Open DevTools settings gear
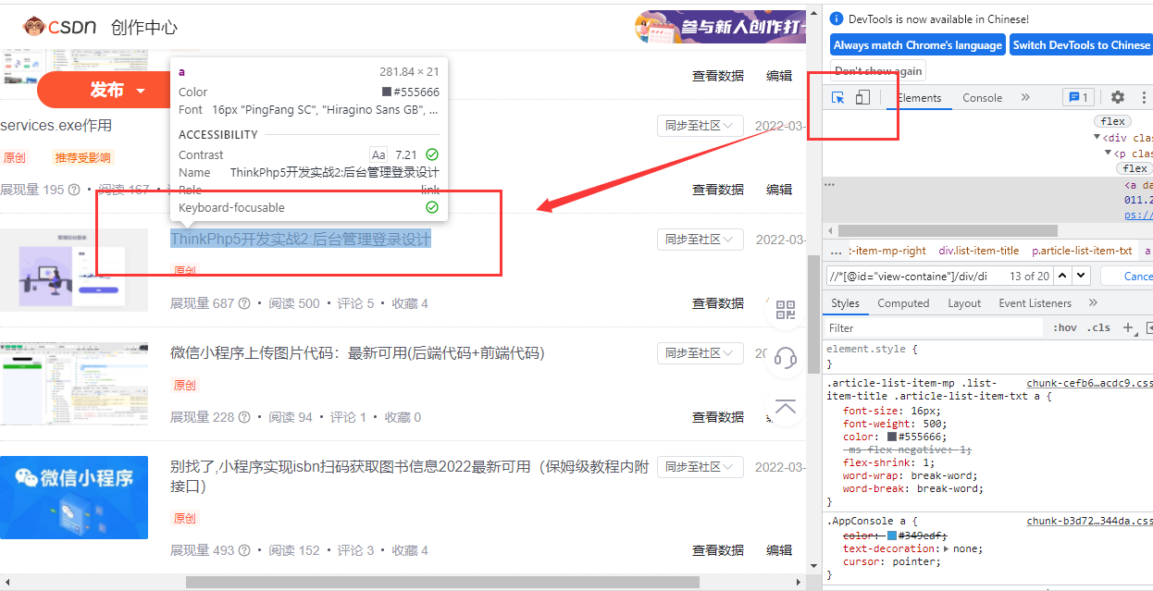 tap(1118, 97)
